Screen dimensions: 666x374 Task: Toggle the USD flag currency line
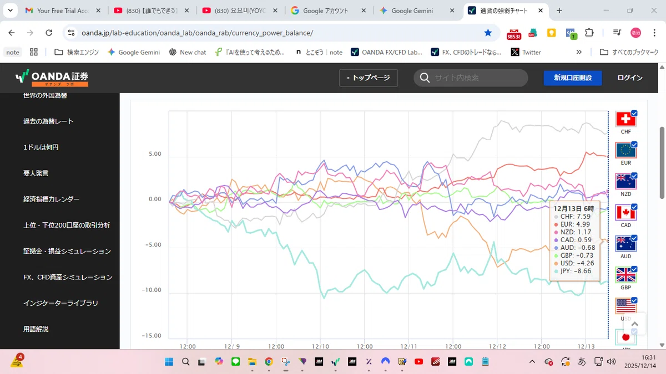click(x=626, y=306)
